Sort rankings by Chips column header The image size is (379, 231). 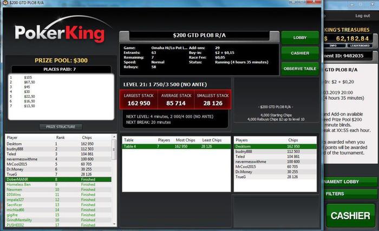tap(87, 138)
